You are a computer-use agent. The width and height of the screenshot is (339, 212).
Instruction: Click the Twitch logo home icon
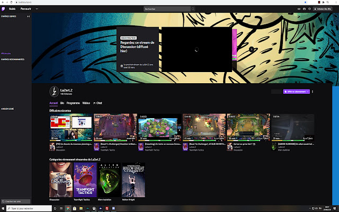tap(3, 9)
